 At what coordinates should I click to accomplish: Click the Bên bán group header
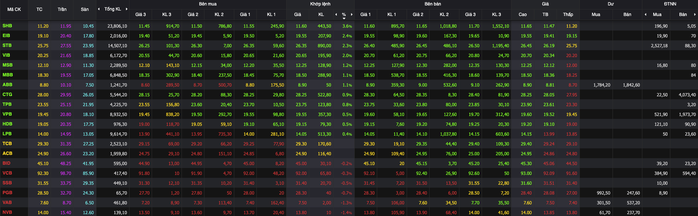tap(433, 4)
